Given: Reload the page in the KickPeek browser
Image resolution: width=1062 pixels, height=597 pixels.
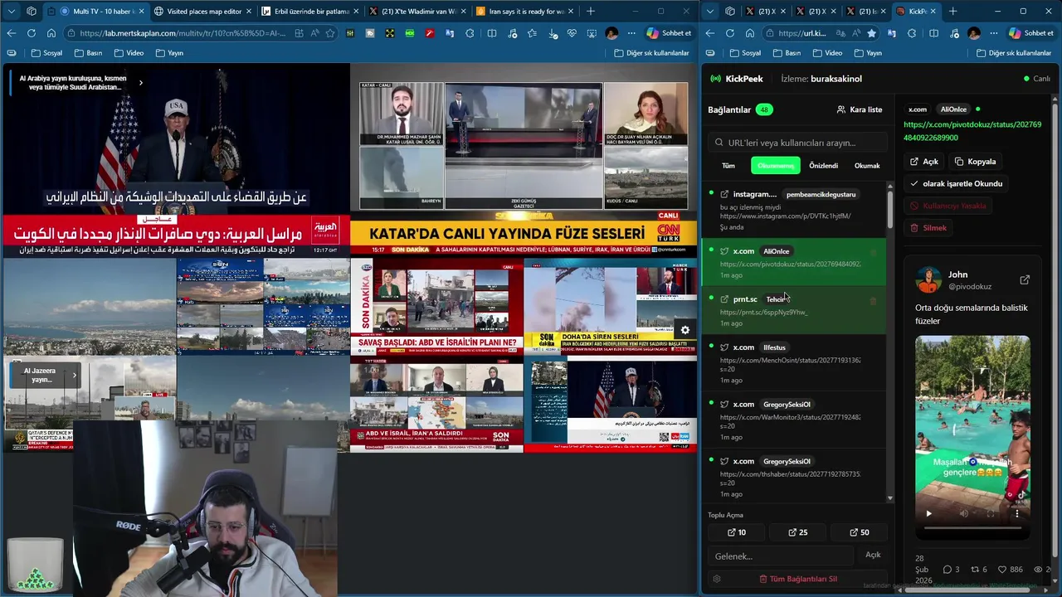Looking at the screenshot, I should pyautogui.click(x=730, y=33).
